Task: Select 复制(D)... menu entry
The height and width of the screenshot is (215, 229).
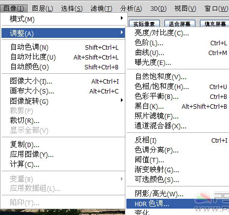Action: (63, 145)
